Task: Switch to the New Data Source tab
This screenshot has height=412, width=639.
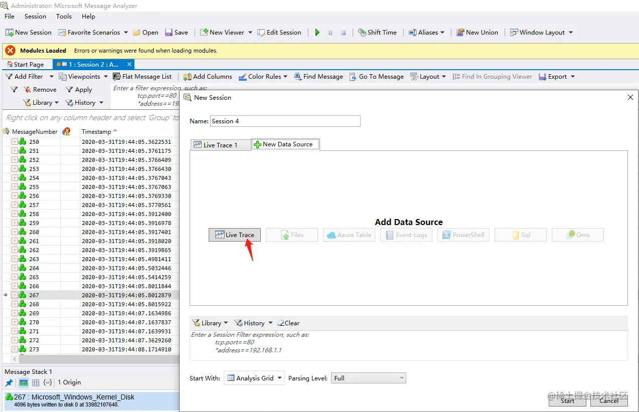Action: point(284,144)
